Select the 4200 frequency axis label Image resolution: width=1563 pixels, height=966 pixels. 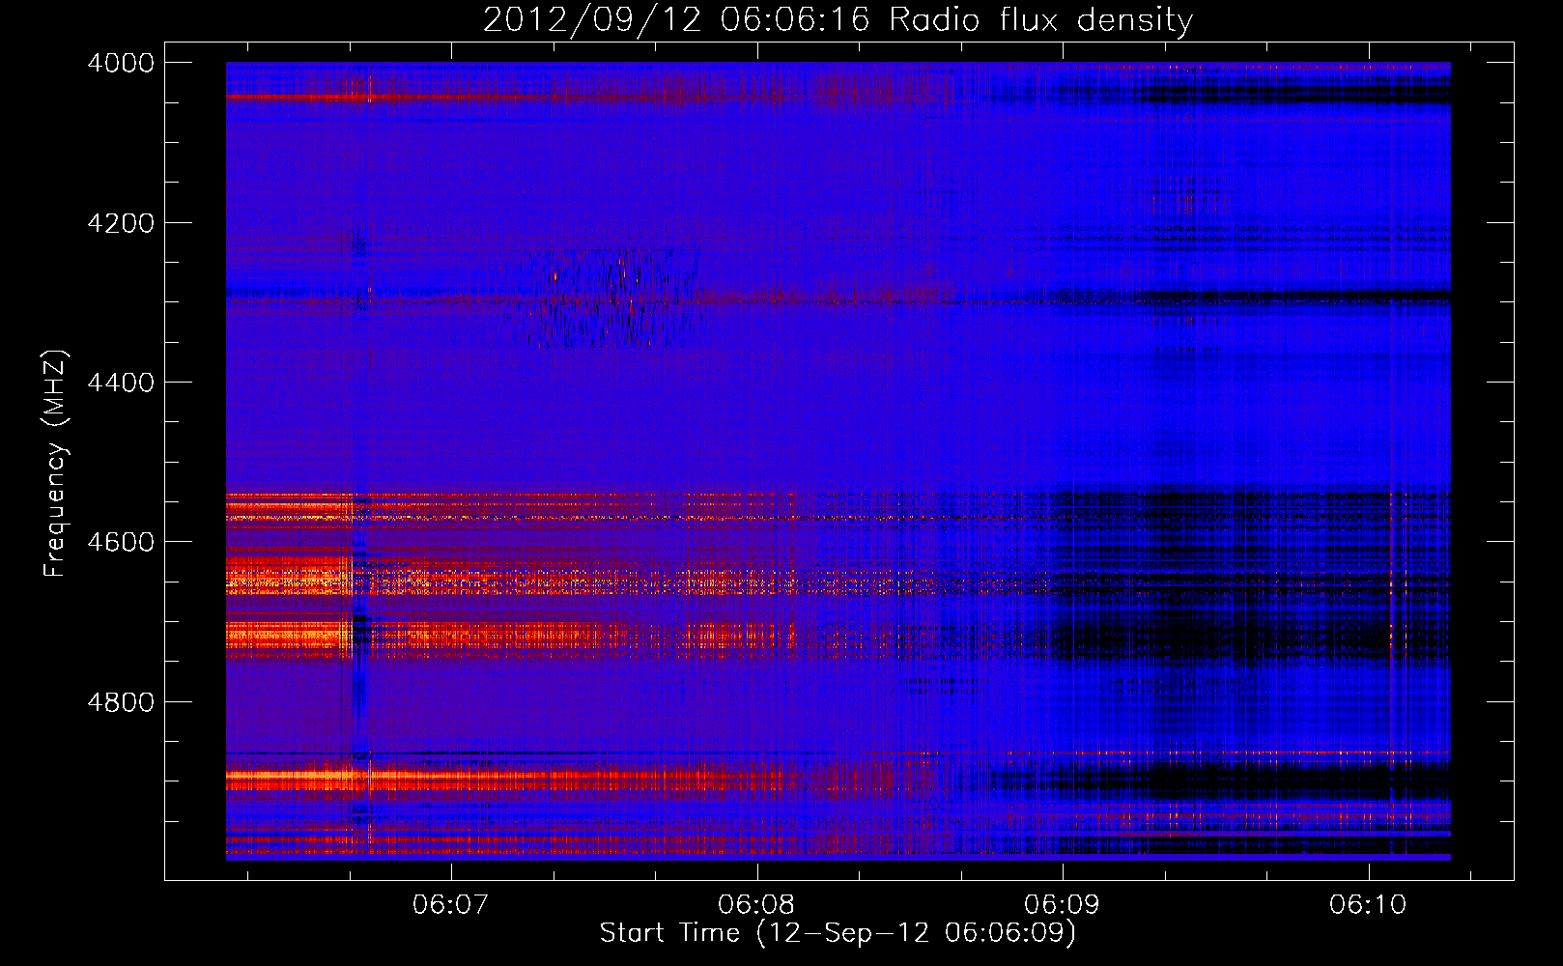pyautogui.click(x=121, y=223)
